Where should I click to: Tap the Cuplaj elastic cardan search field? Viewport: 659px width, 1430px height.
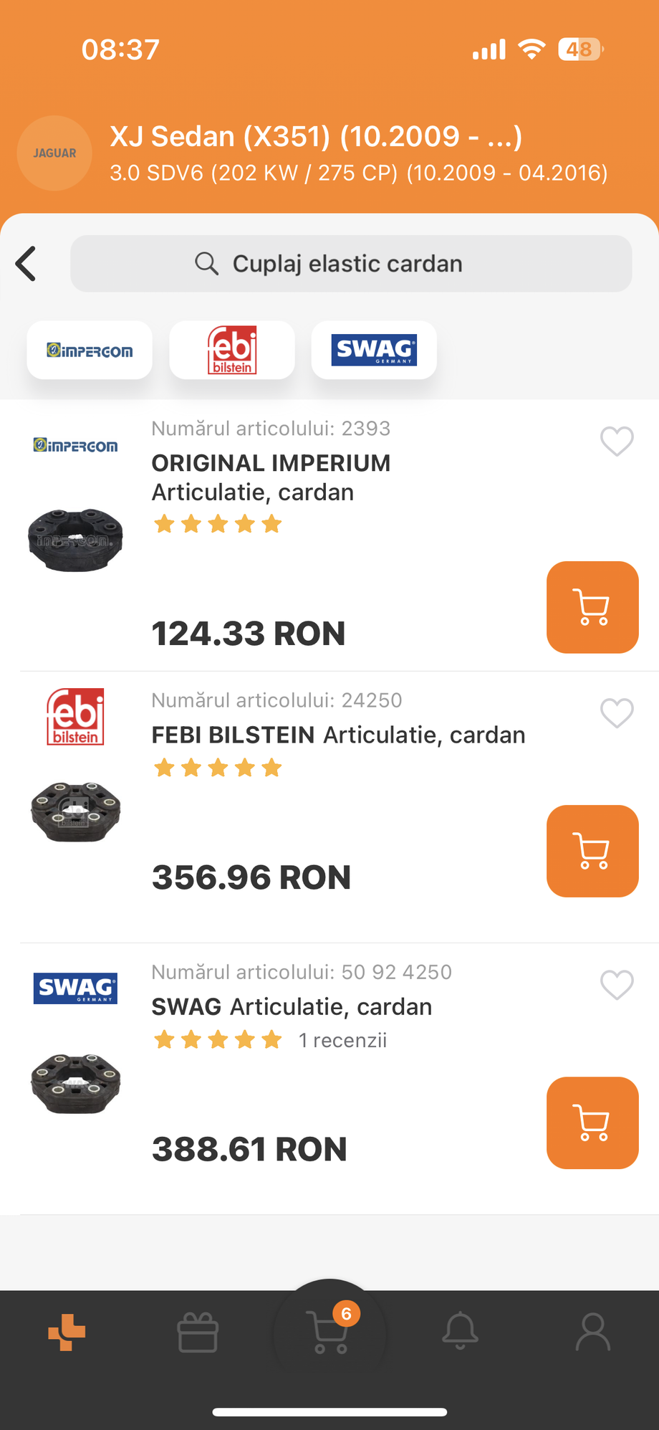click(x=351, y=264)
